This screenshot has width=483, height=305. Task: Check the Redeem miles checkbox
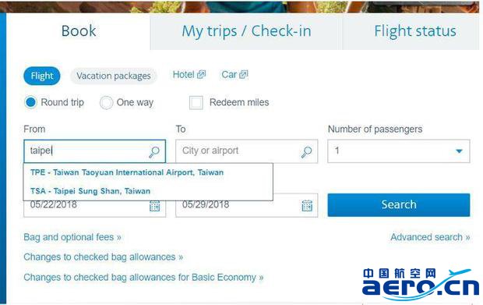pyautogui.click(x=196, y=102)
